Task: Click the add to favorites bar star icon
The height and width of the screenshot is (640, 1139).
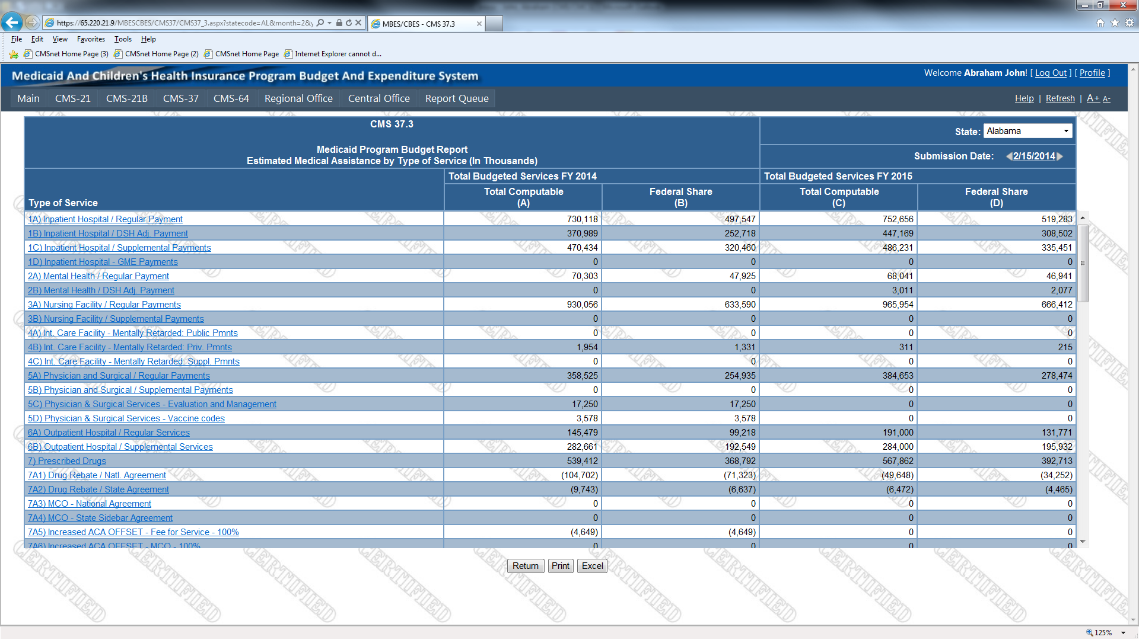Action: 14,54
